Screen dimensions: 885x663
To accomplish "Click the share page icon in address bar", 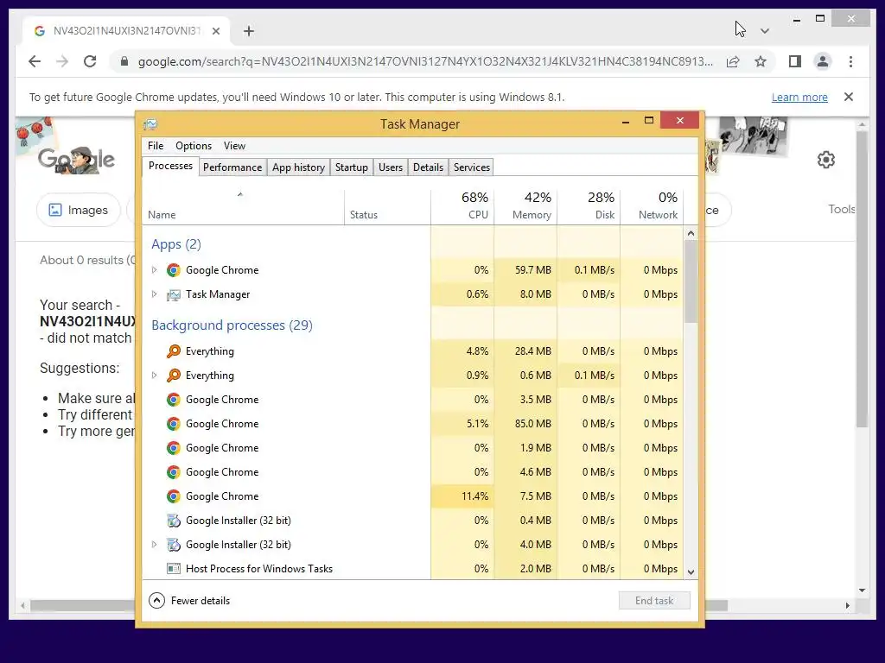I will coord(733,61).
